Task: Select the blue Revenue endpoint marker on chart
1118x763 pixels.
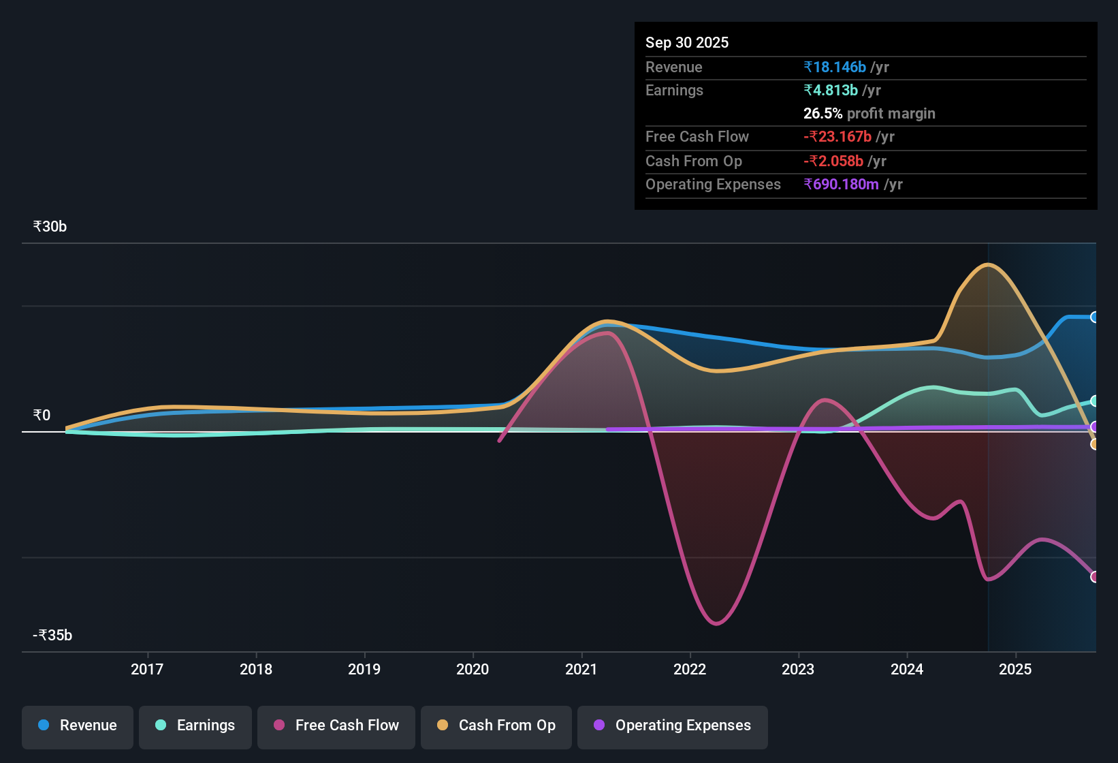Action: [x=1094, y=317]
